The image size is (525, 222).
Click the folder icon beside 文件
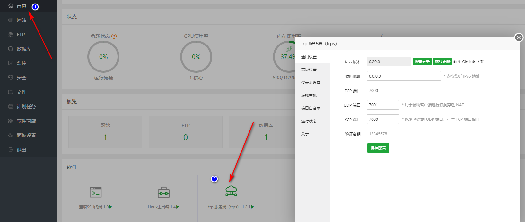tap(11, 92)
